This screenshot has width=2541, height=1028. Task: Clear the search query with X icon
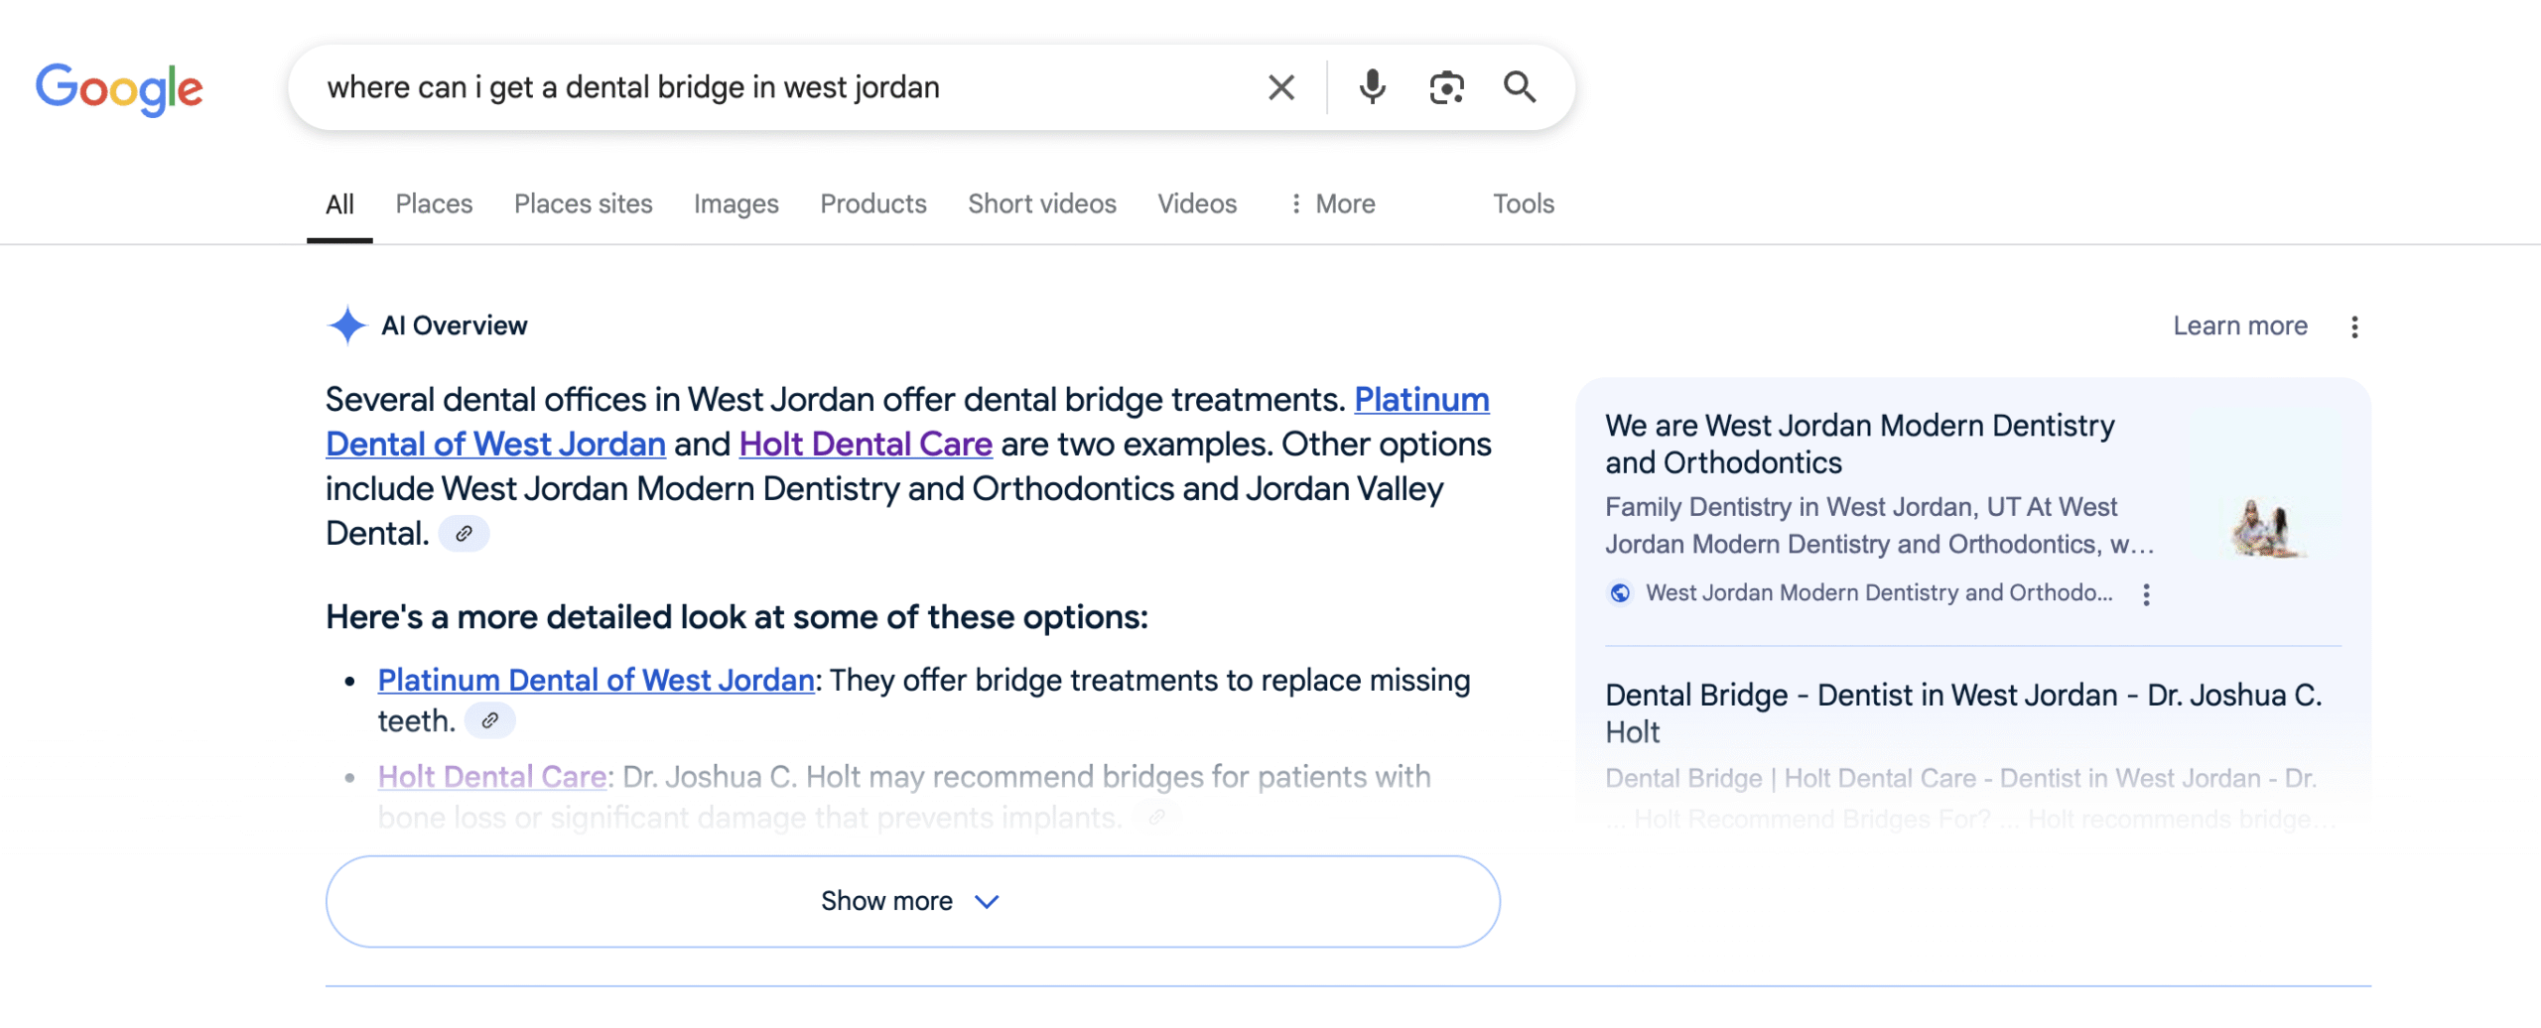1280,88
